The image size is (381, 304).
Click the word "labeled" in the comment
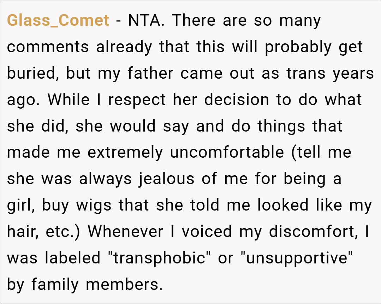(72, 259)
